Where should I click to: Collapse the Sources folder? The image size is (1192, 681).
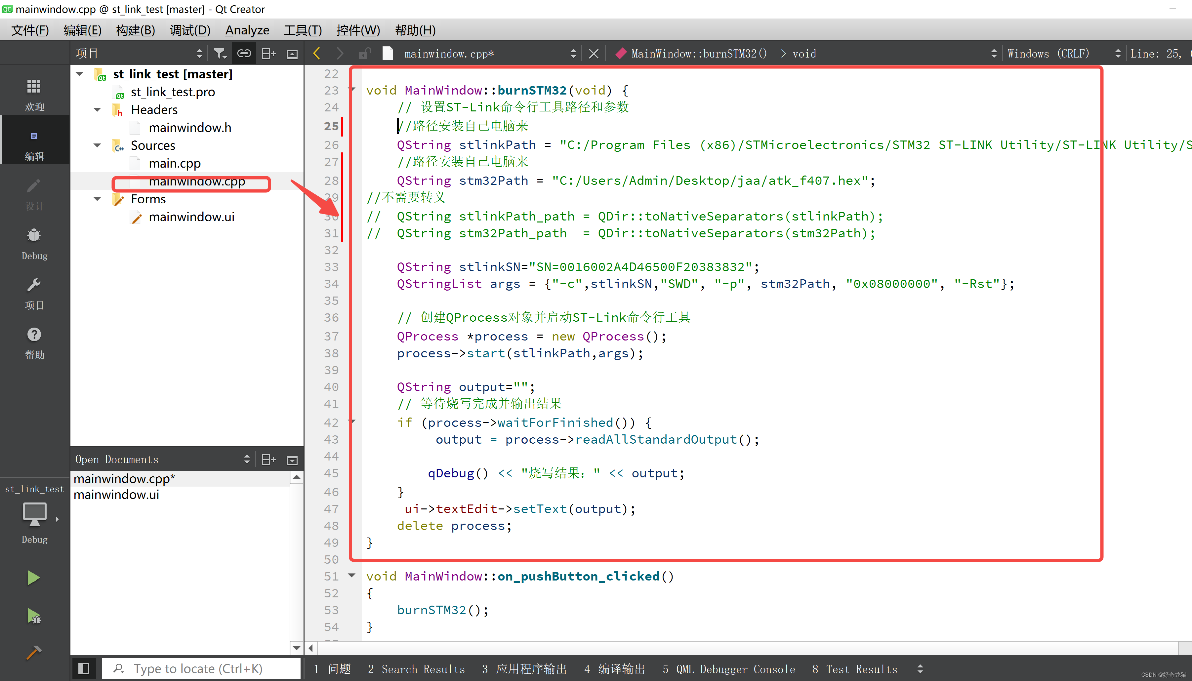pyautogui.click(x=97, y=145)
